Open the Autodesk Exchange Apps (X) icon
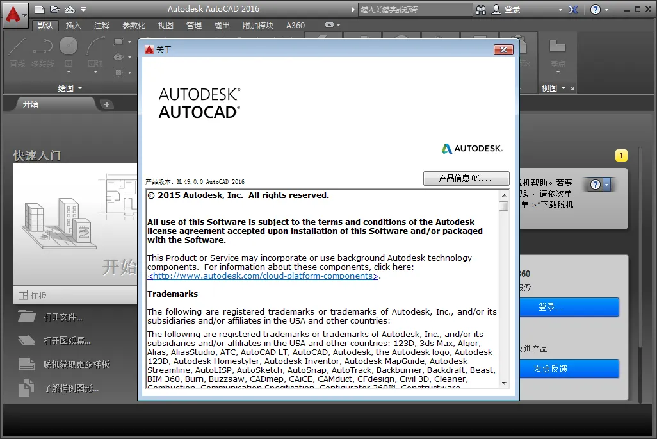This screenshot has height=439, width=657. (574, 9)
